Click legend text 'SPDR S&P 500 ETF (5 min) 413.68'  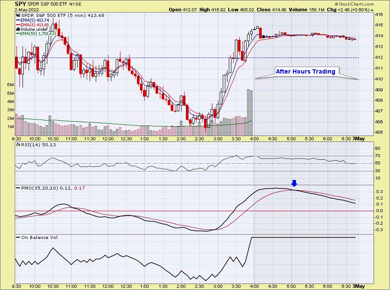(63, 16)
